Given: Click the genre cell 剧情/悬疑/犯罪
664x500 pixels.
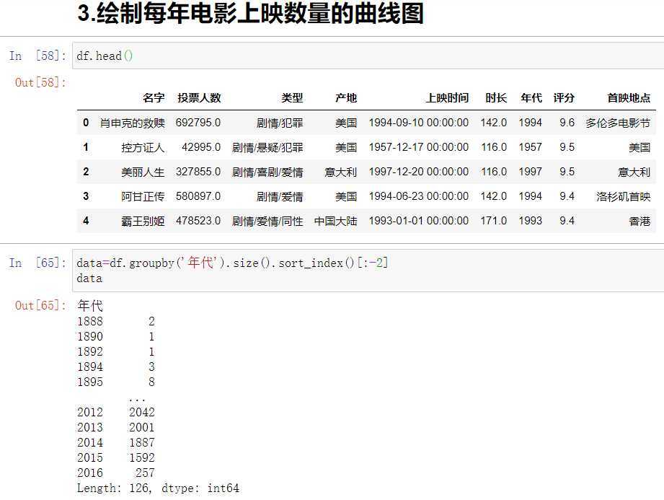Looking at the screenshot, I should point(267,147).
